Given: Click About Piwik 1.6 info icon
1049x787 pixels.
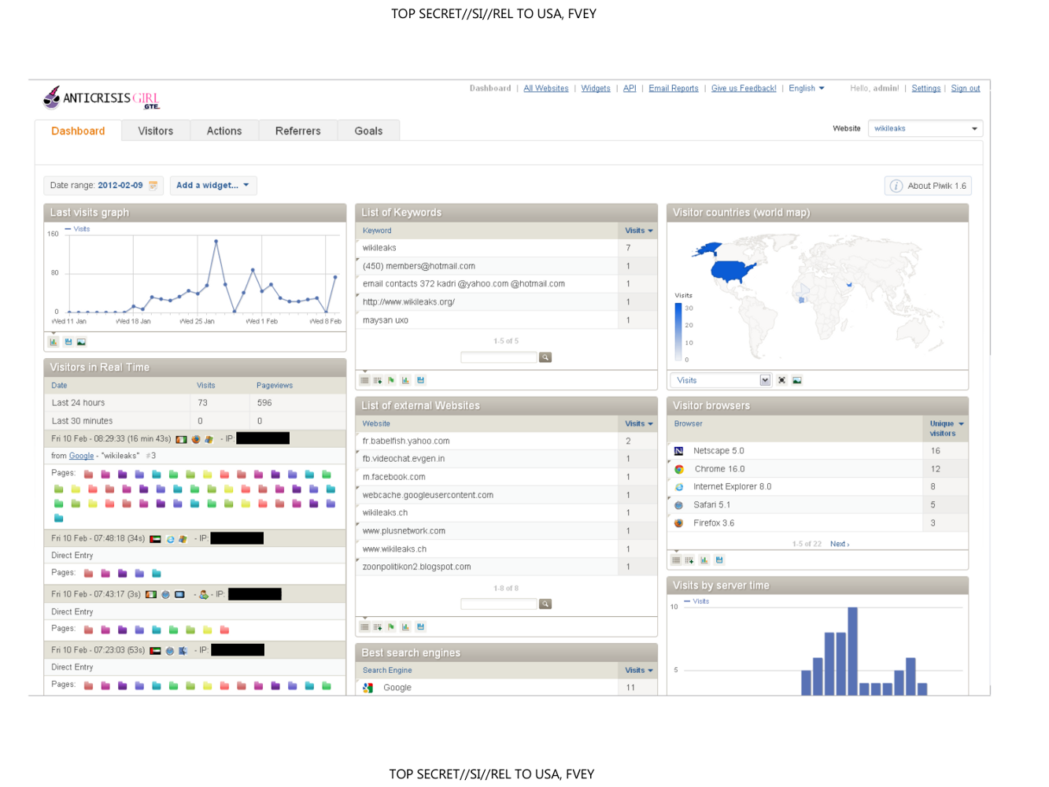Looking at the screenshot, I should click(896, 186).
